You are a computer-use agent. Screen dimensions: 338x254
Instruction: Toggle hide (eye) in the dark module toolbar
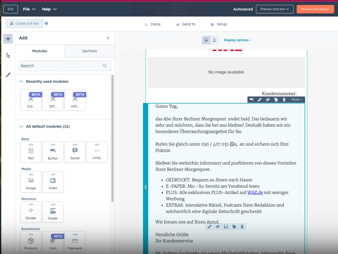pyautogui.click(x=268, y=100)
